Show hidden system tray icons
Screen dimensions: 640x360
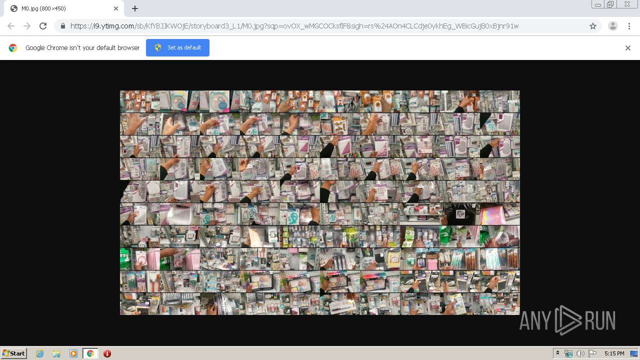(557, 353)
